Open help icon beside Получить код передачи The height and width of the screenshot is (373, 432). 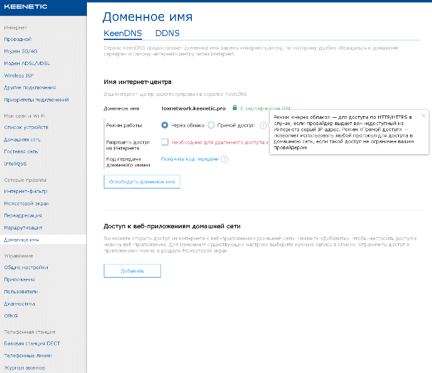(x=224, y=159)
